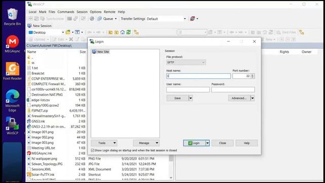Open the Mark menu
The height and width of the screenshot is (183, 325).
43,12
